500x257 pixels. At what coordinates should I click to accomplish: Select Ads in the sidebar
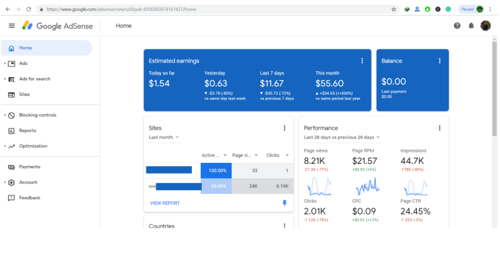(x=23, y=63)
